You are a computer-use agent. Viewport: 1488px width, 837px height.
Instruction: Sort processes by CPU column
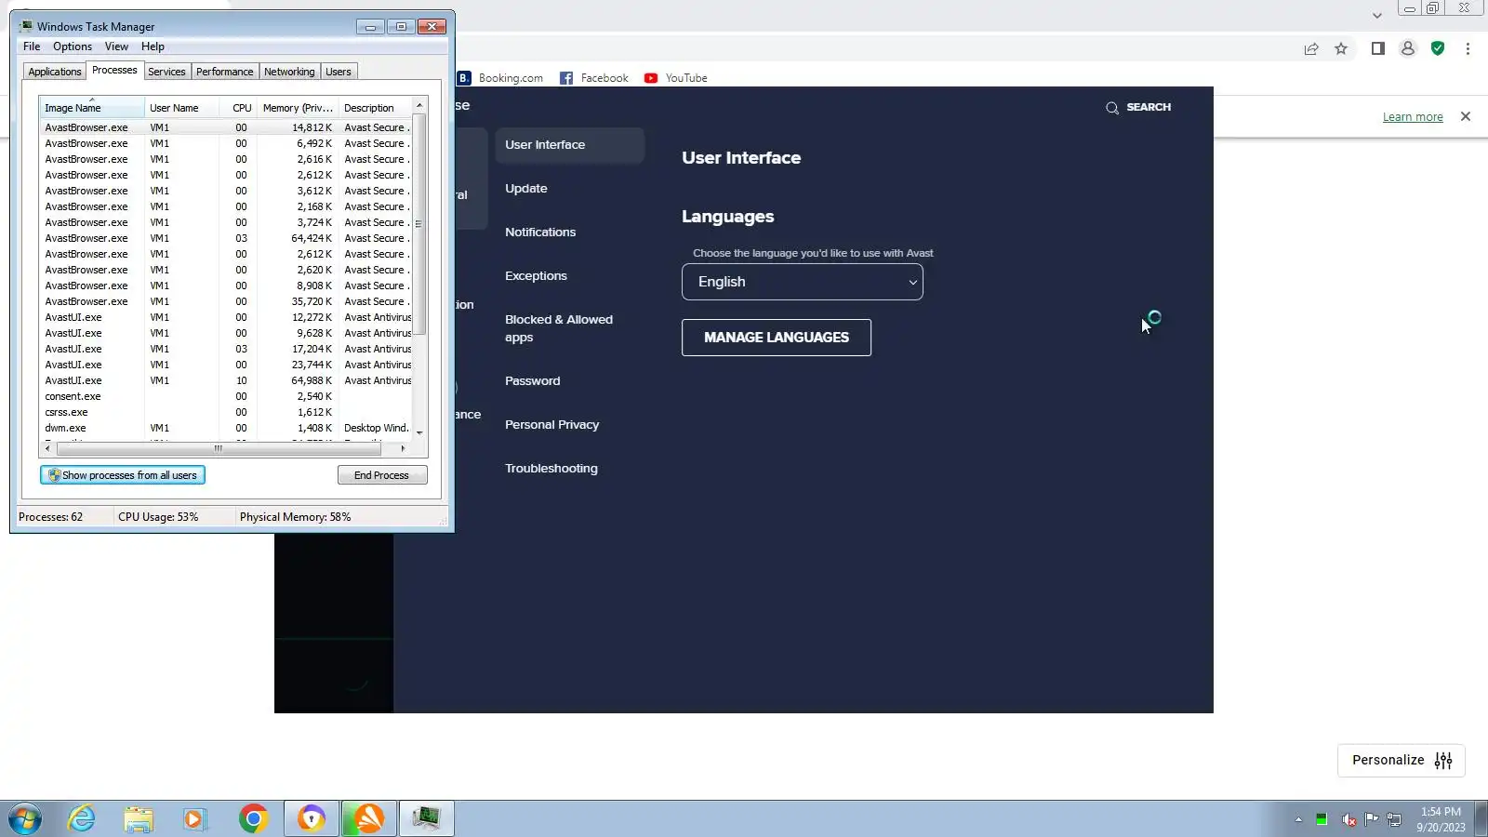pyautogui.click(x=238, y=108)
